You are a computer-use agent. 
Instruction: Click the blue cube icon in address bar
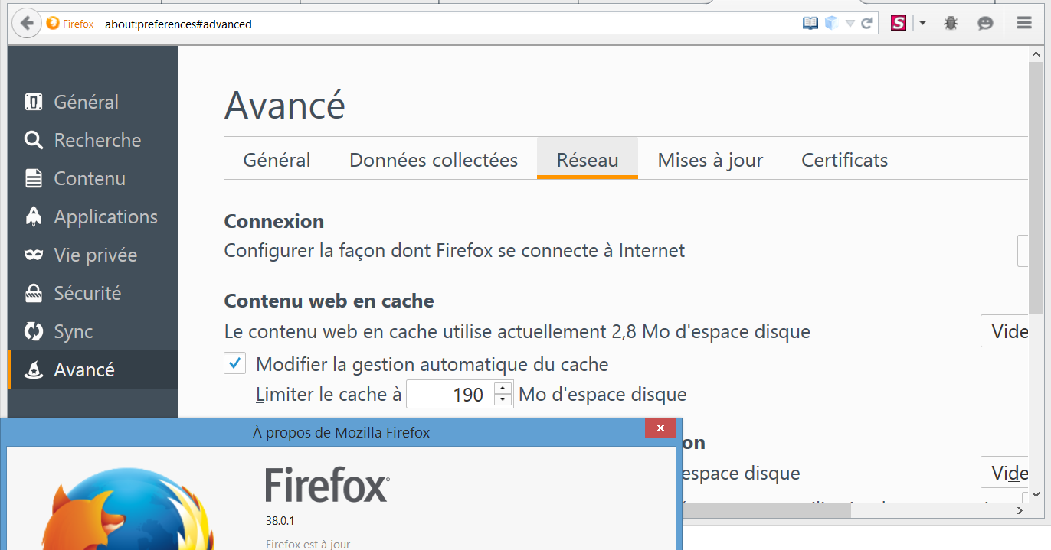tap(832, 24)
